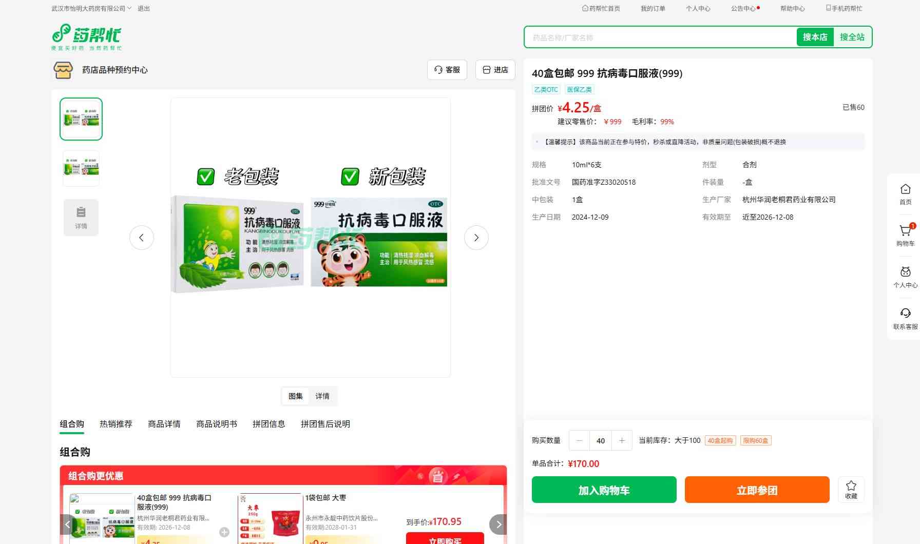Increase the purchase quantity with the plus button

click(622, 440)
